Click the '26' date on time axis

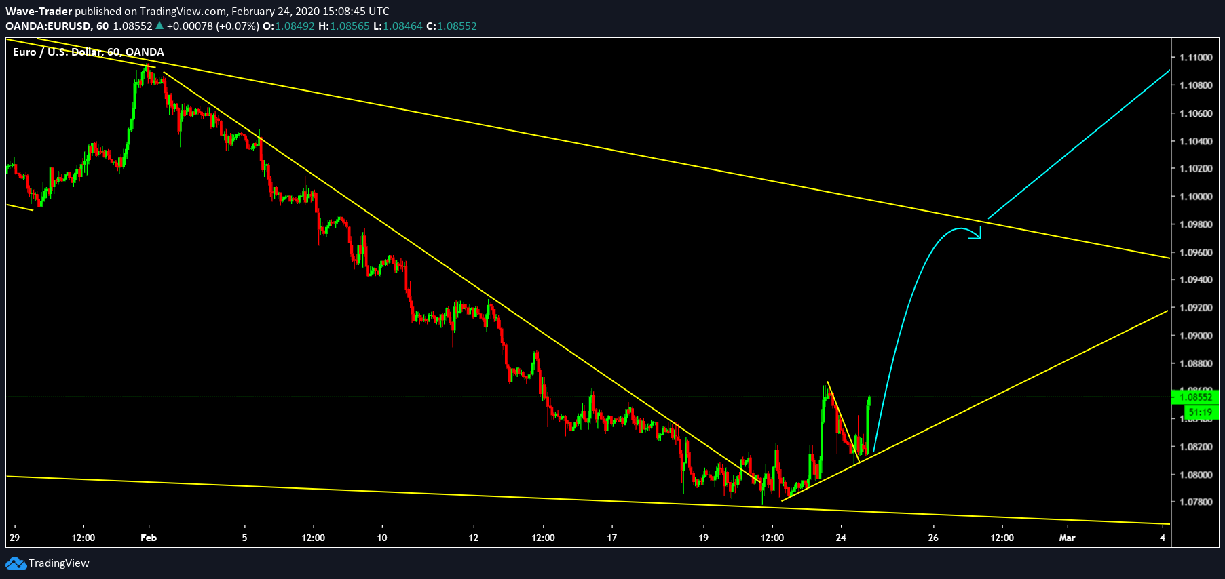933,538
